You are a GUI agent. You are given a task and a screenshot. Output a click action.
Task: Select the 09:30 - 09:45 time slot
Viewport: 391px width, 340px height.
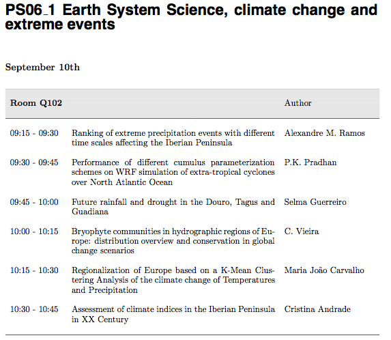[x=34, y=162]
